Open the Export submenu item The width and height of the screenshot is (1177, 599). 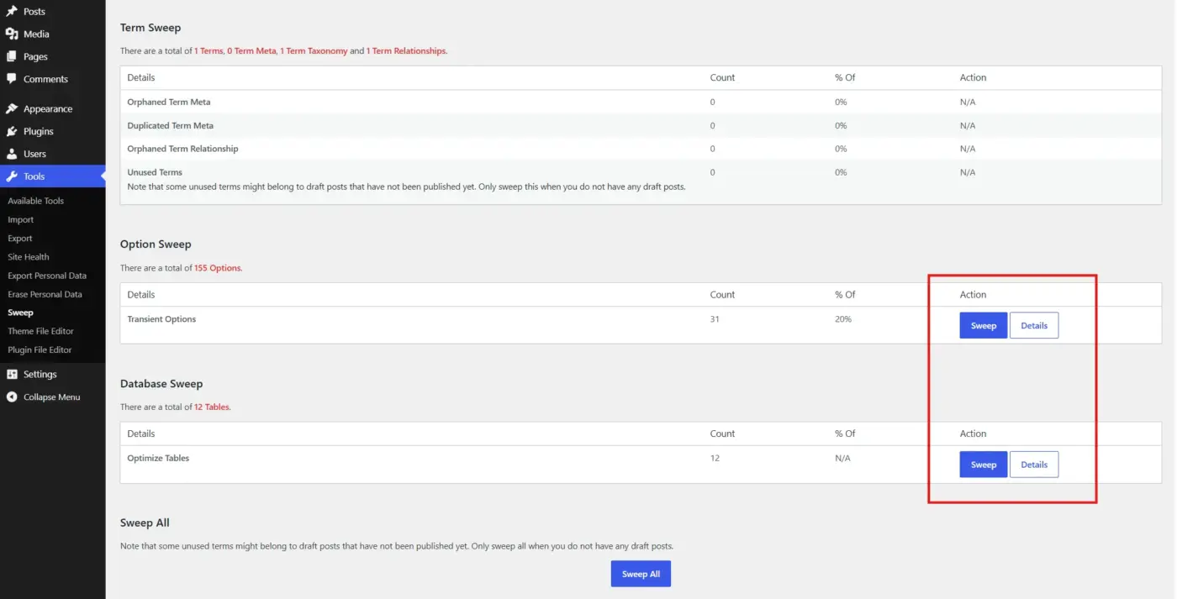20,239
